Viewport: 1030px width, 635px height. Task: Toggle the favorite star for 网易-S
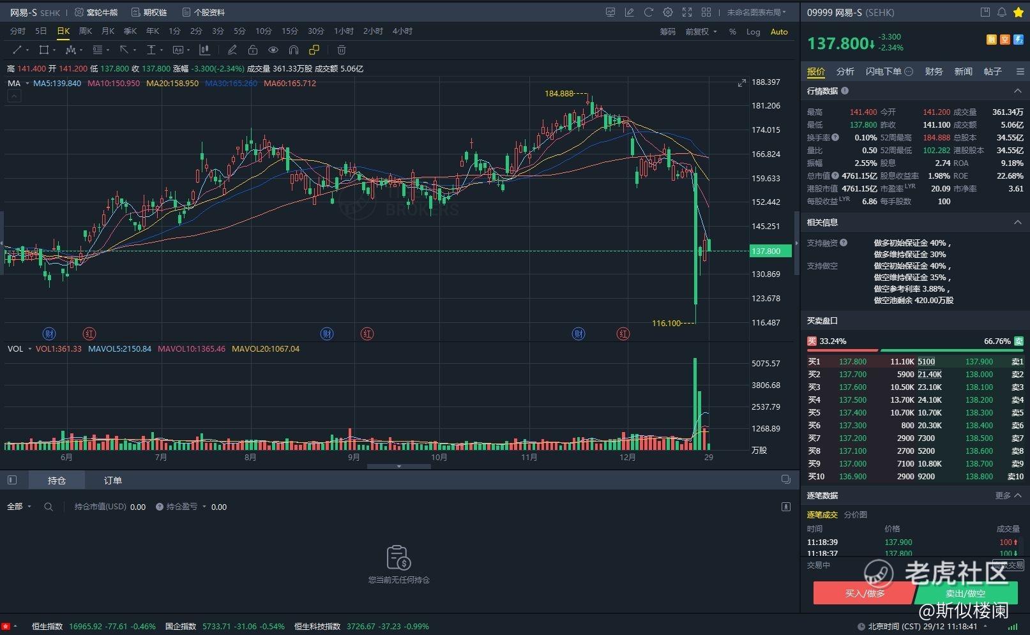(x=1018, y=12)
